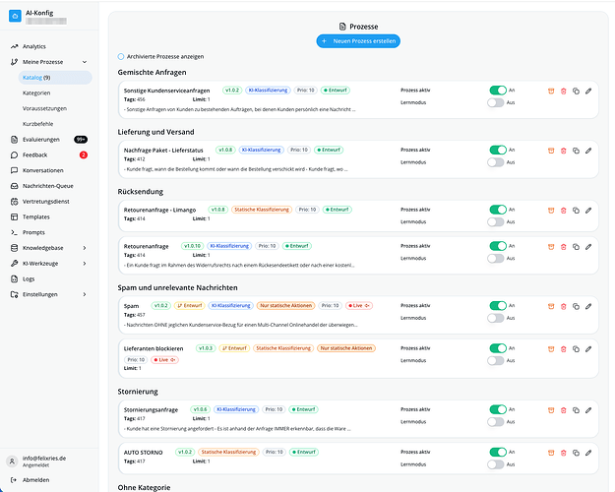Enable Lernmodus for the Spam process

tap(495, 318)
